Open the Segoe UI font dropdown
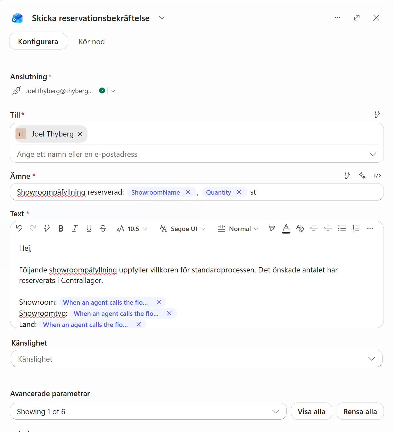The width and height of the screenshot is (393, 432). point(182,229)
